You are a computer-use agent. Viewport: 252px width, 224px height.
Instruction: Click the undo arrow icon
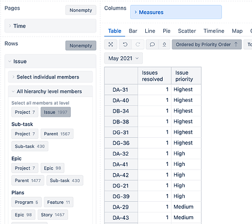(125, 44)
